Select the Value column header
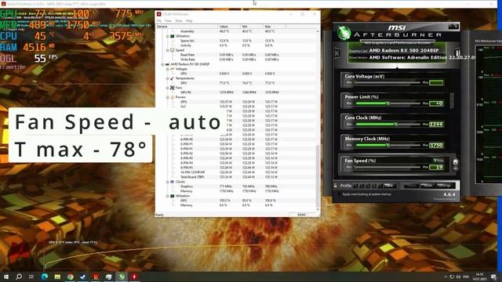The width and height of the screenshot is (502, 282). [230, 27]
